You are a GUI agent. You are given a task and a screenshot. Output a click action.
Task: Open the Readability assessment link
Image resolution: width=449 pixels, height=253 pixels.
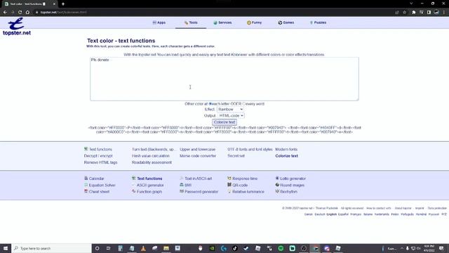point(152,162)
